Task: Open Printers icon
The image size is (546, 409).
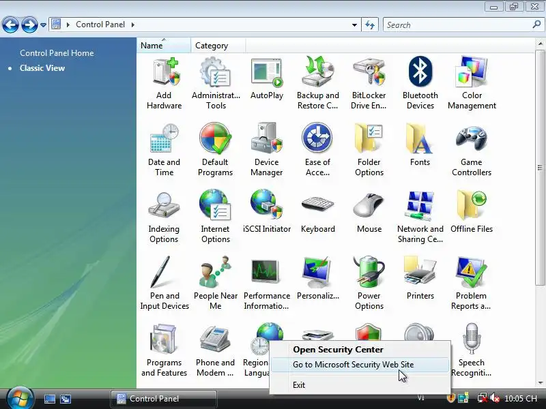Action: [420, 279]
